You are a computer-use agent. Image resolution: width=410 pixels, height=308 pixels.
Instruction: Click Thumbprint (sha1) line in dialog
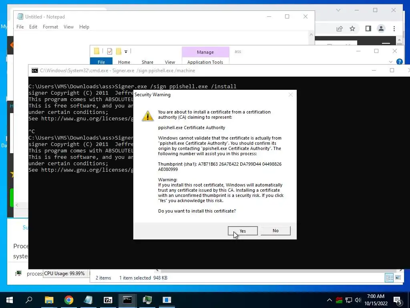[220, 166]
